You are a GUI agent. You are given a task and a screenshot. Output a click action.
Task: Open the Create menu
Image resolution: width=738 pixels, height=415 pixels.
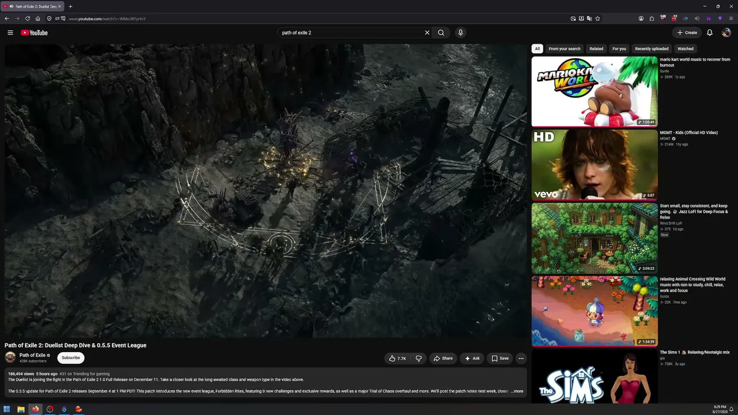click(687, 33)
